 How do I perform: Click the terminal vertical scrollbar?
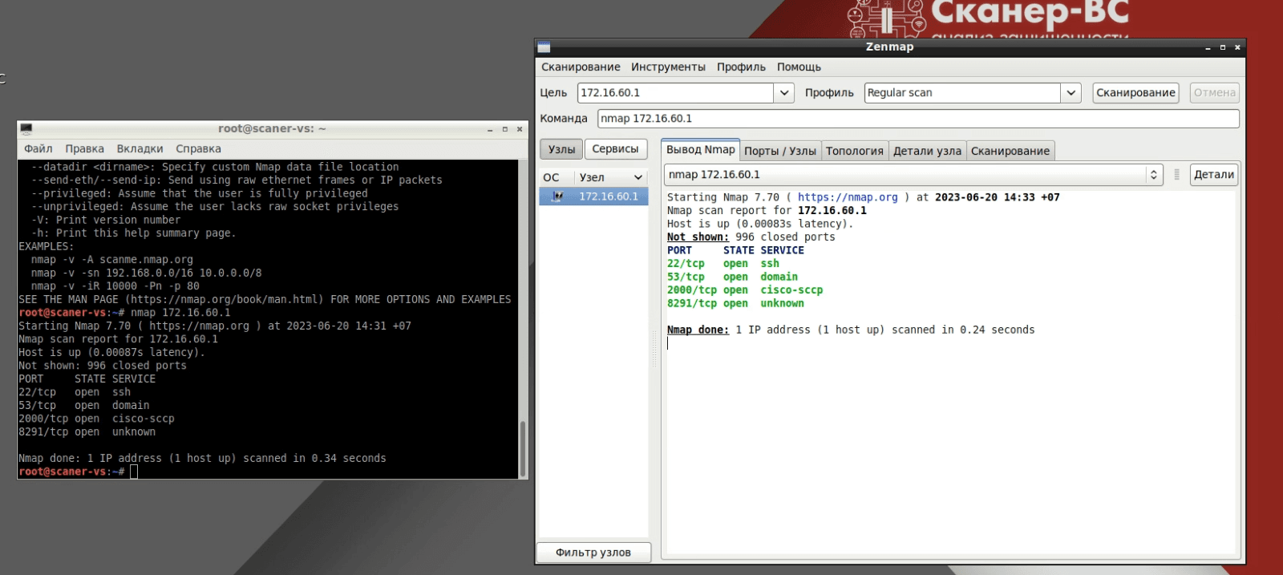[x=523, y=448]
